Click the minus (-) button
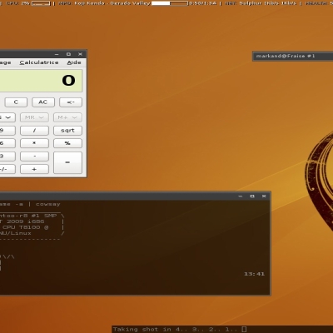The height and width of the screenshot is (333, 333). pyautogui.click(x=34, y=157)
